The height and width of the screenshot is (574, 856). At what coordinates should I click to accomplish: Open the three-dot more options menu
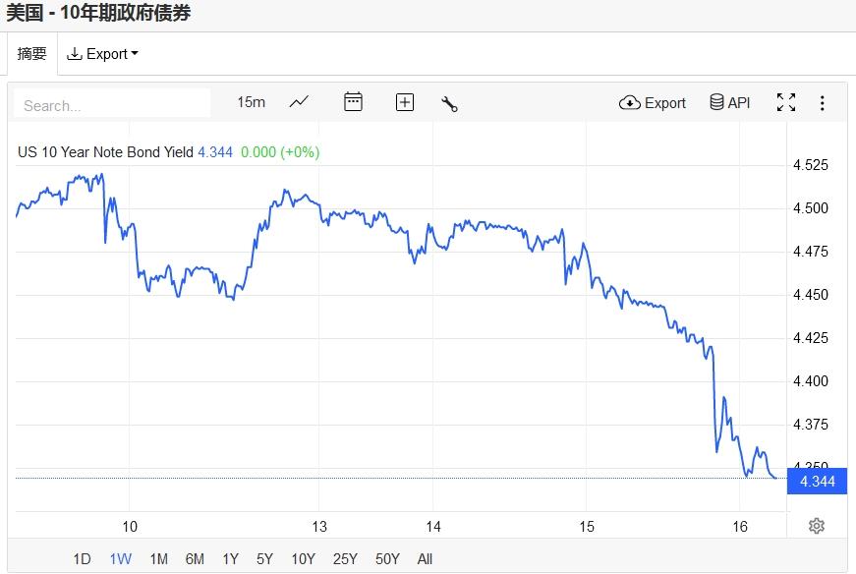[x=823, y=102]
